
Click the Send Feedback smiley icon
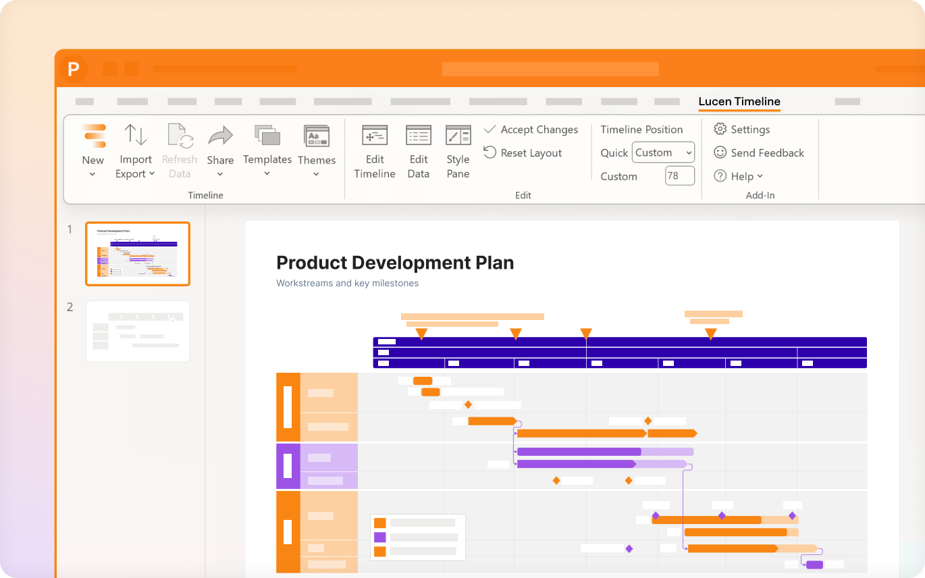coord(720,153)
